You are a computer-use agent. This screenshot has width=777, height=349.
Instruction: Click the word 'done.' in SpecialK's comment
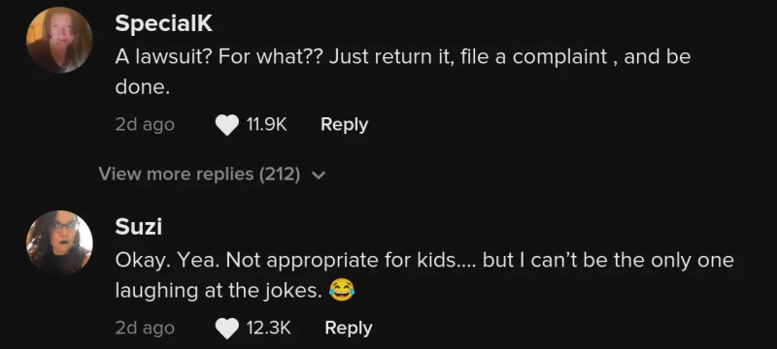click(143, 87)
